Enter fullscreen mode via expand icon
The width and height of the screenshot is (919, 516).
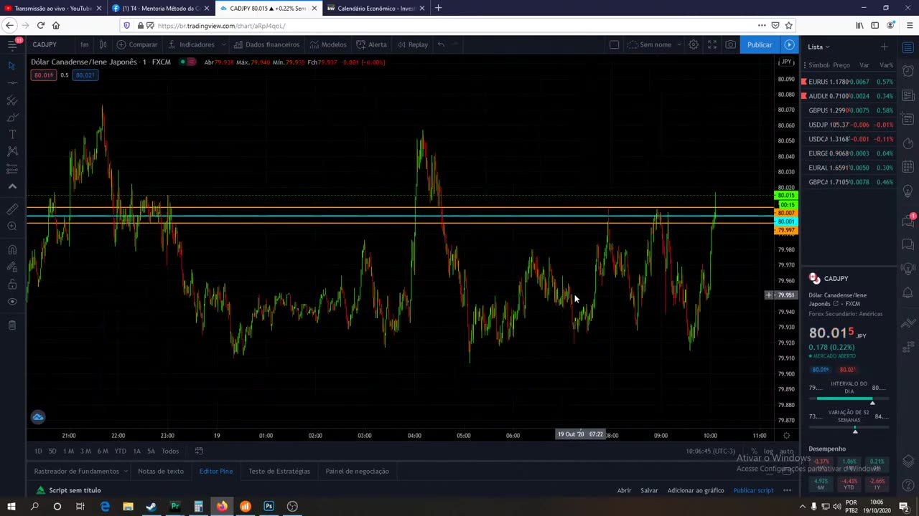coord(712,44)
